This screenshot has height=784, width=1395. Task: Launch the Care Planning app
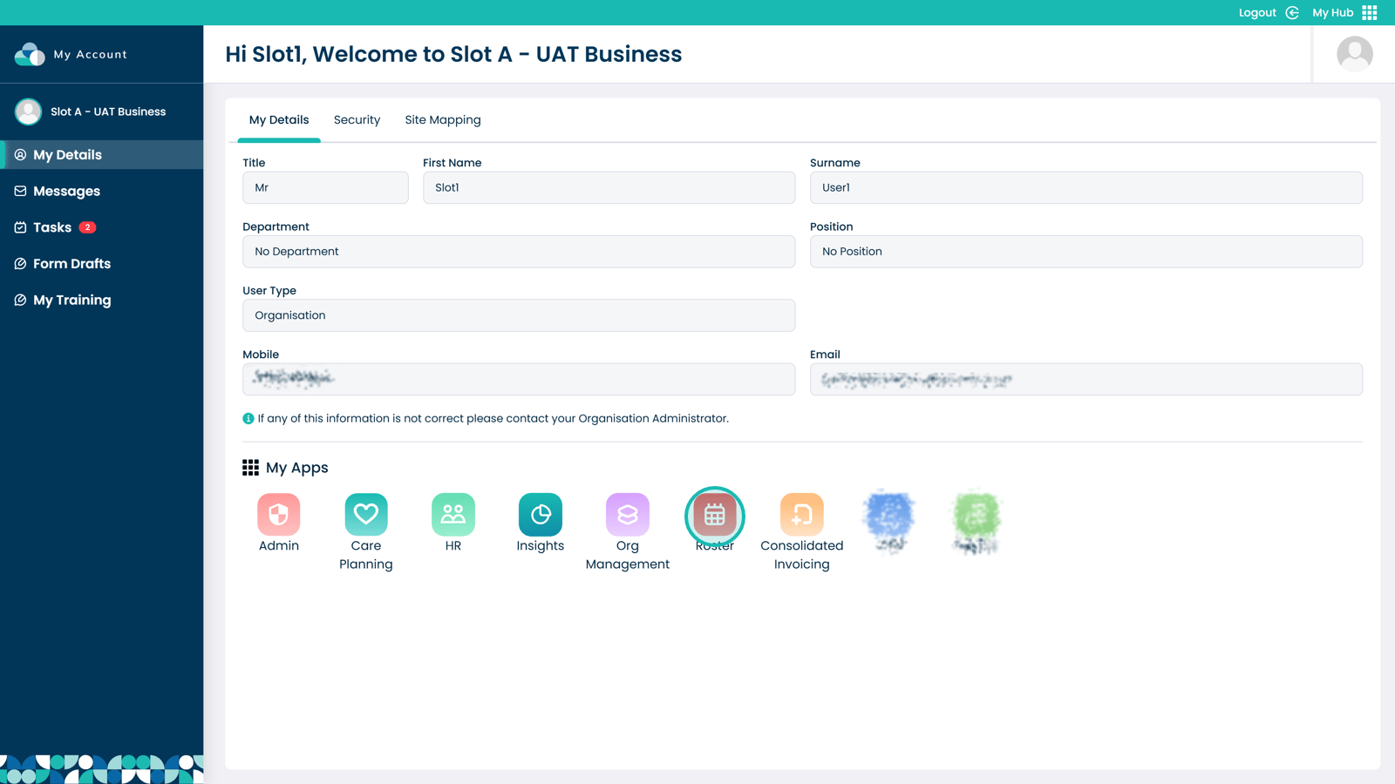click(x=366, y=515)
